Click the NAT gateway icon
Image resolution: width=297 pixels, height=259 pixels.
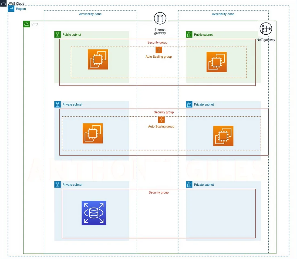tap(266, 29)
